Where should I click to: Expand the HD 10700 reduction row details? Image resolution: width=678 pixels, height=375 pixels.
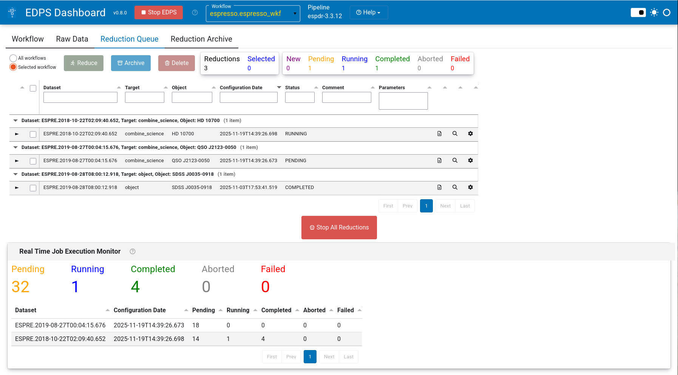(17, 134)
